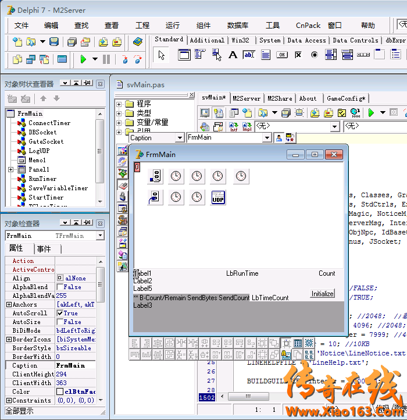407x420 pixels.
Task: Select the first timer icon on form's top row
Action: pyautogui.click(x=176, y=176)
